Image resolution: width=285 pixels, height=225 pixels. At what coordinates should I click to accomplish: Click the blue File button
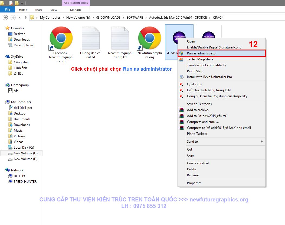[x=8, y=9]
